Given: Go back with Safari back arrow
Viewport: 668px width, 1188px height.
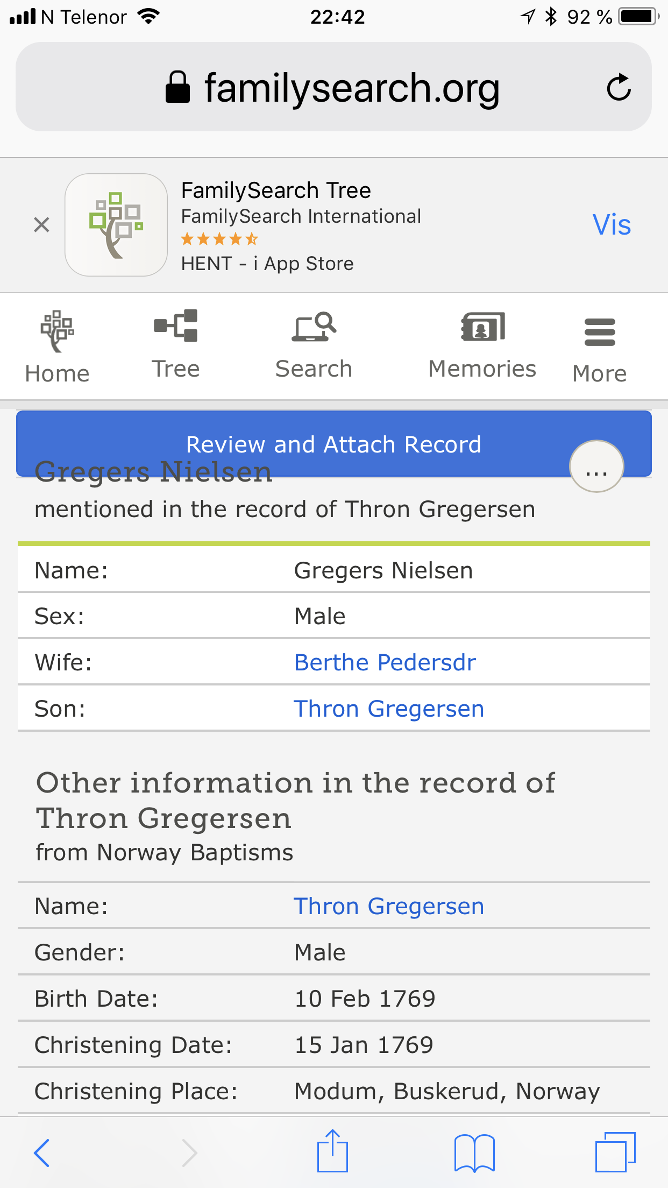Looking at the screenshot, I should pos(42,1152).
